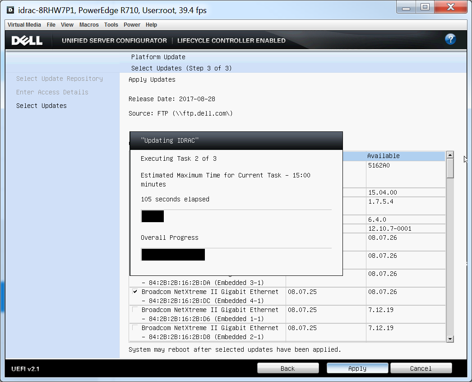Image resolution: width=472 pixels, height=382 pixels.
Task: Open the Tools menu
Action: click(x=111, y=25)
